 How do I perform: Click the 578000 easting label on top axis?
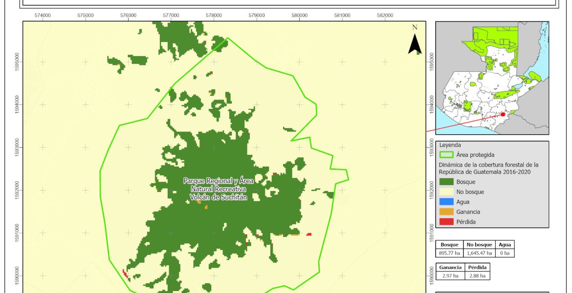(214, 16)
